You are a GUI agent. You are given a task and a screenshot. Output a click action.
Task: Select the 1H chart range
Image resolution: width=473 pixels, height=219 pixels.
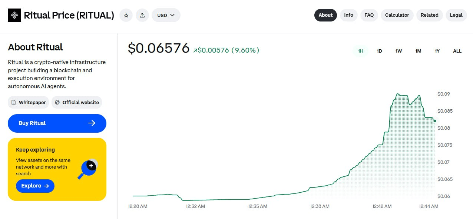[360, 51]
